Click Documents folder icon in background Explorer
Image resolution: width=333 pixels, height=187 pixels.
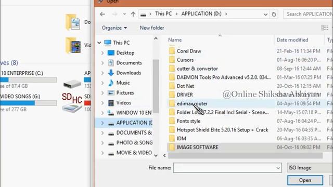click(73, 22)
